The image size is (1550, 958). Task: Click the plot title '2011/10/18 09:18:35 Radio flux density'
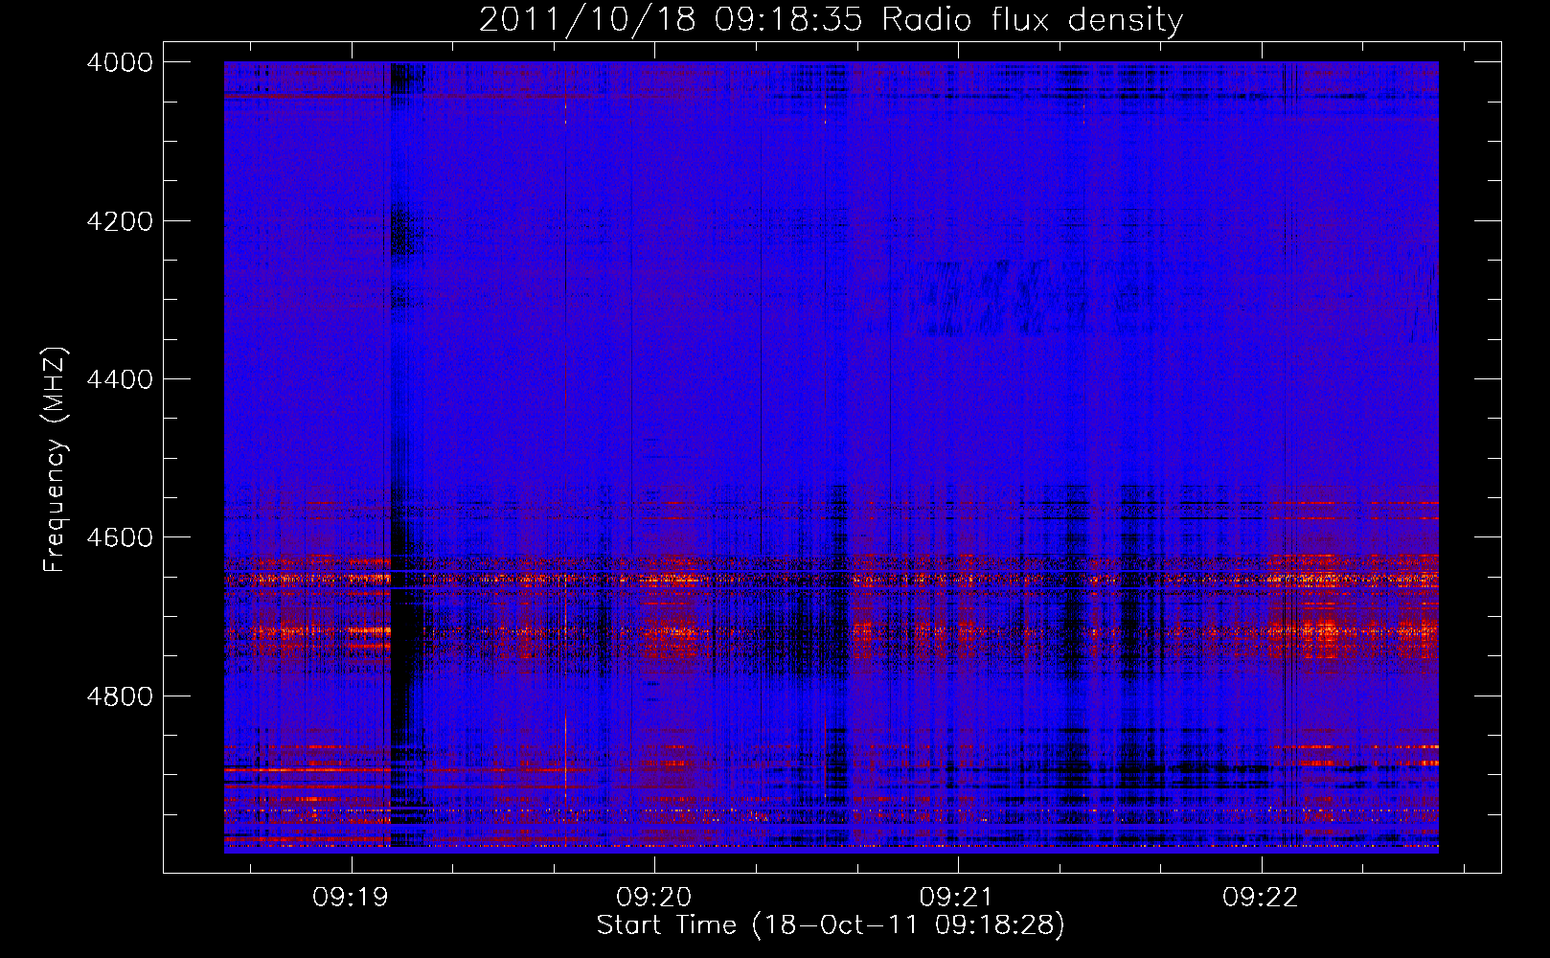(831, 20)
